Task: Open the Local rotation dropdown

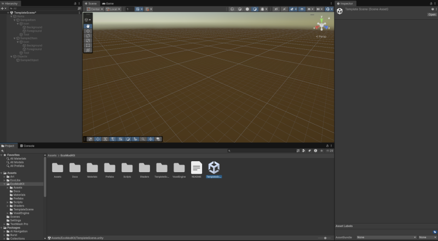Action: point(113,9)
